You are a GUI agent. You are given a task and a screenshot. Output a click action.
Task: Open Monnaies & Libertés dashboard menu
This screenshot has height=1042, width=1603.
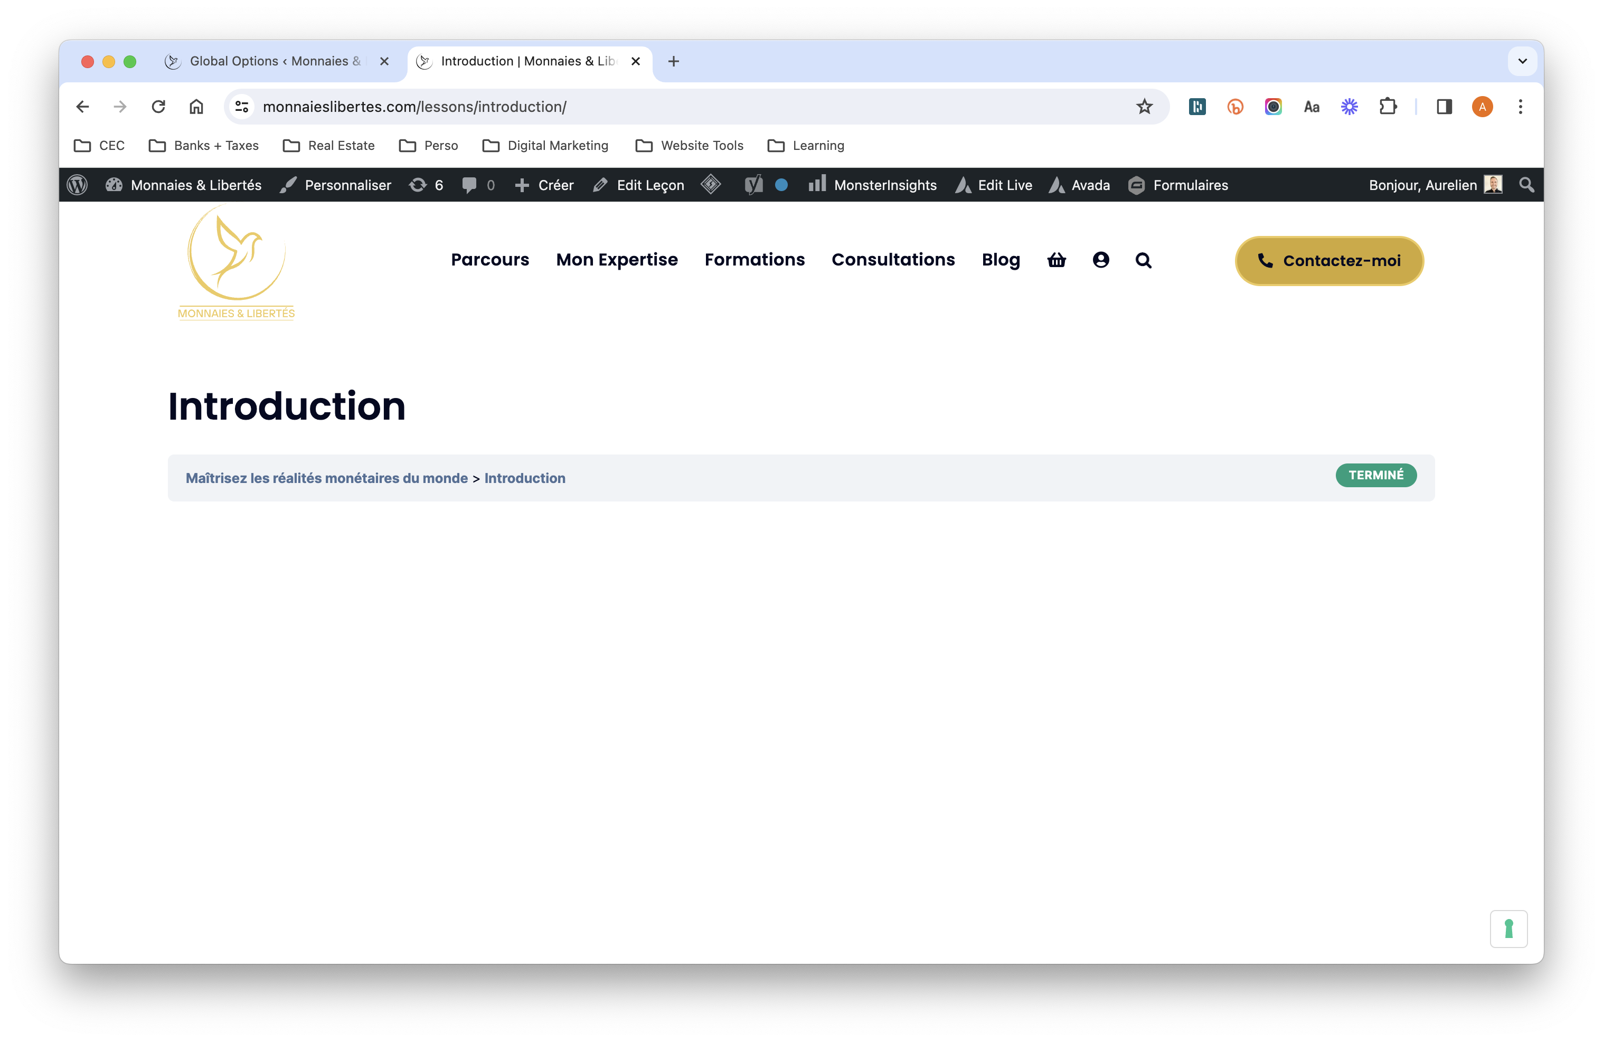184,185
